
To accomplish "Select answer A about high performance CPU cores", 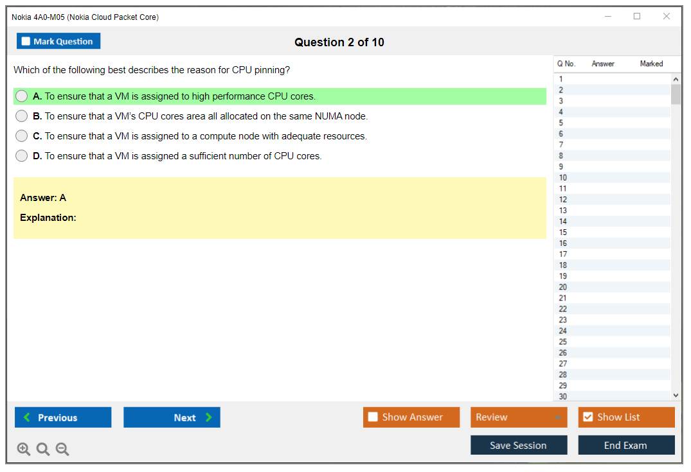I will tap(22, 96).
